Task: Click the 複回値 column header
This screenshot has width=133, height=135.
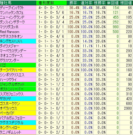Action: coord(126,3)
